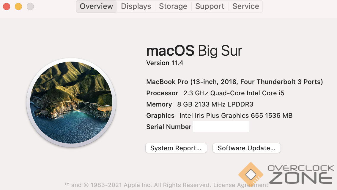Click the Processor specification line
Image resolution: width=337 pixels, height=190 pixels.
(x=215, y=93)
